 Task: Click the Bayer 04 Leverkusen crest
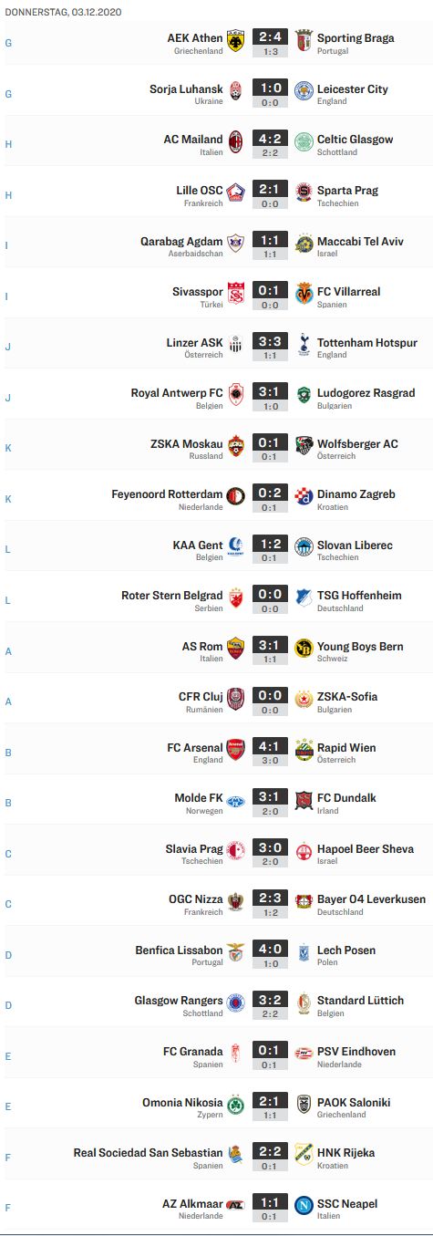(304, 902)
